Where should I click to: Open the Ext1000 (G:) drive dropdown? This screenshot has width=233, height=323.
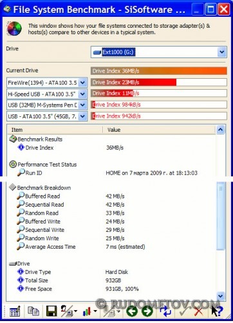click(x=222, y=52)
